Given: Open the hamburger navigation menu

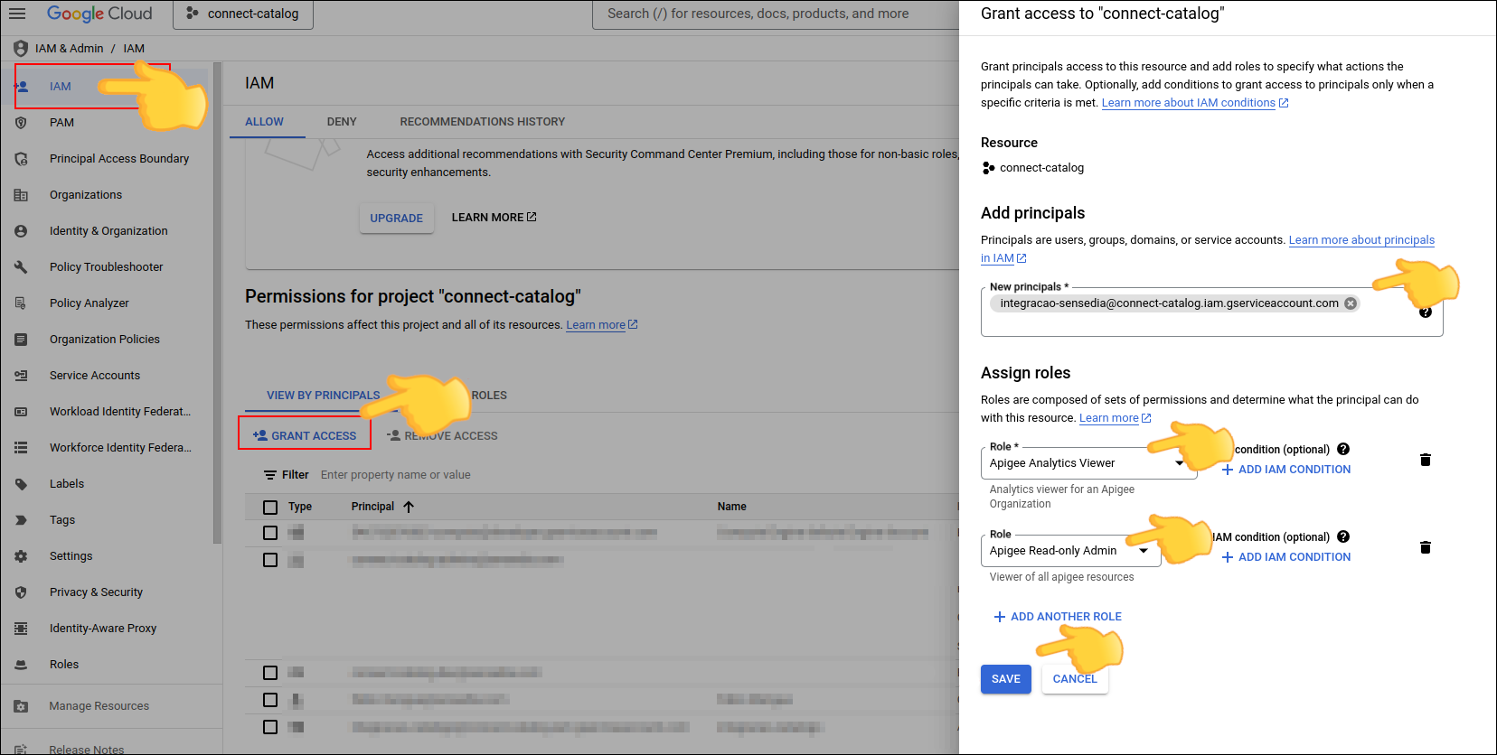Looking at the screenshot, I should coord(17,14).
